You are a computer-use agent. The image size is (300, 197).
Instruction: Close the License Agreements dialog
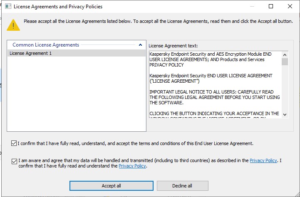pos(290,7)
